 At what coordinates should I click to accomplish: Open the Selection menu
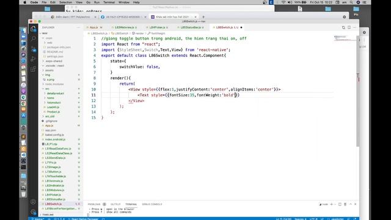coord(65,2)
